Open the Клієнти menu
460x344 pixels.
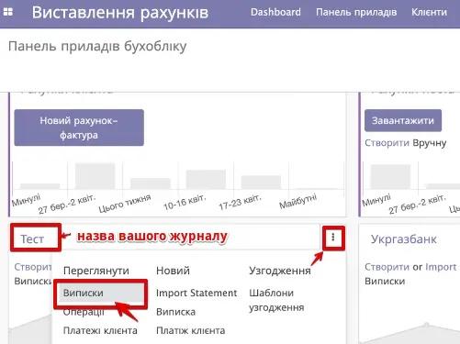click(x=429, y=12)
